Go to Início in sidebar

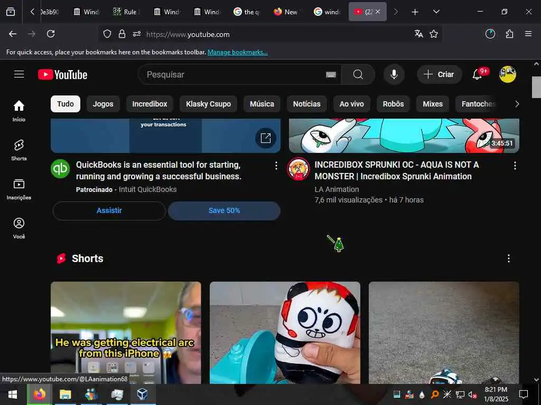pyautogui.click(x=19, y=111)
